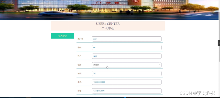Screen dimensions: 220x98
Task: Click the 年龄 label text
Action: [79, 73]
